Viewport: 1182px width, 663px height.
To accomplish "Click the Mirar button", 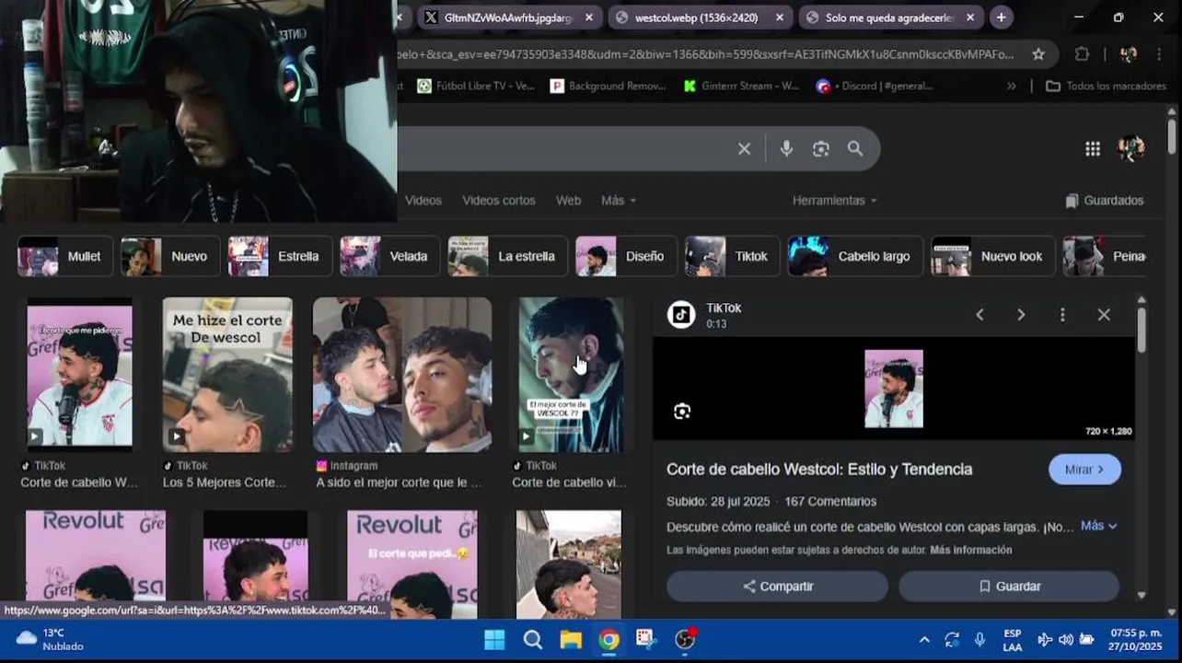I will pyautogui.click(x=1085, y=470).
